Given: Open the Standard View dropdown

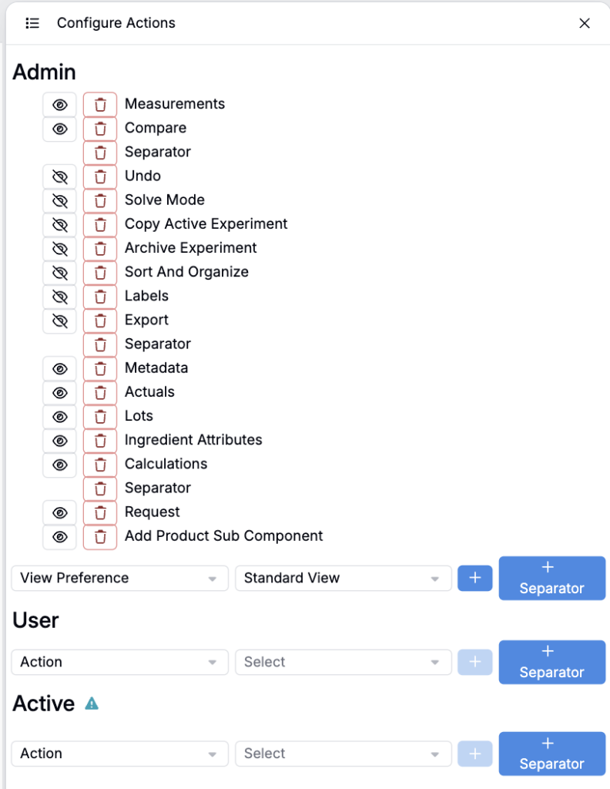Looking at the screenshot, I should pyautogui.click(x=343, y=579).
